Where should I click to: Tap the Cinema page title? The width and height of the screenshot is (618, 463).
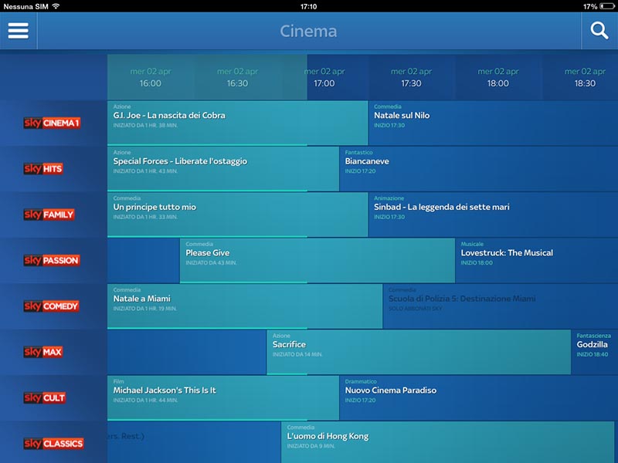tap(308, 31)
